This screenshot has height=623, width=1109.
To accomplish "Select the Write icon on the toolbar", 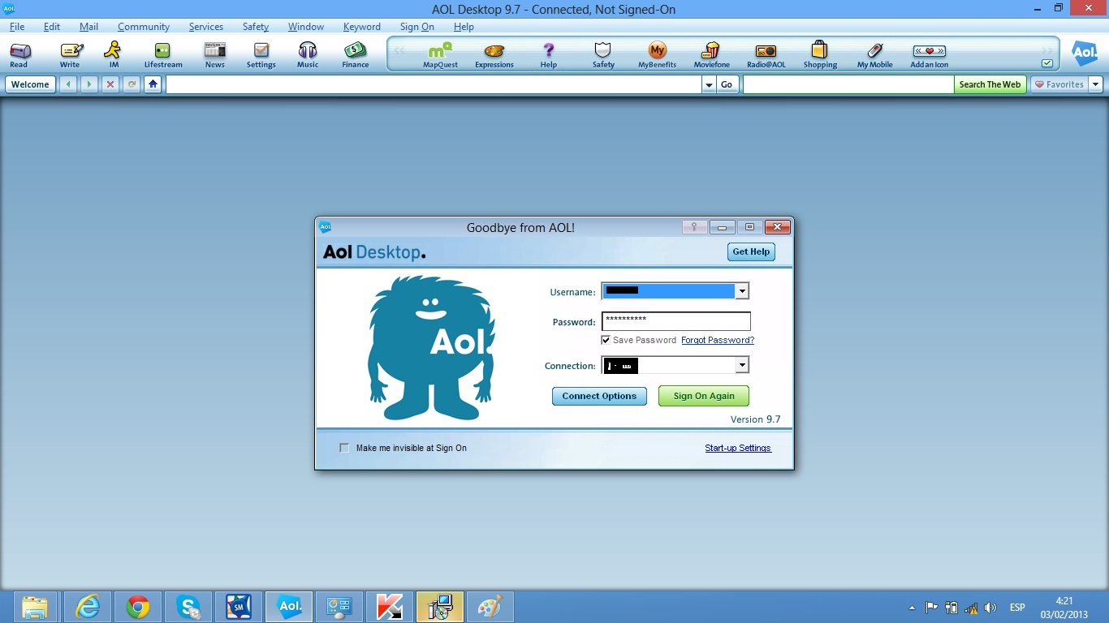I will [70, 54].
